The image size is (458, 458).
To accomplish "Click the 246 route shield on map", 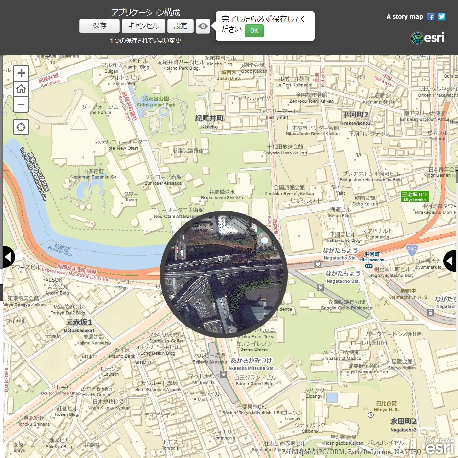I will click(411, 250).
